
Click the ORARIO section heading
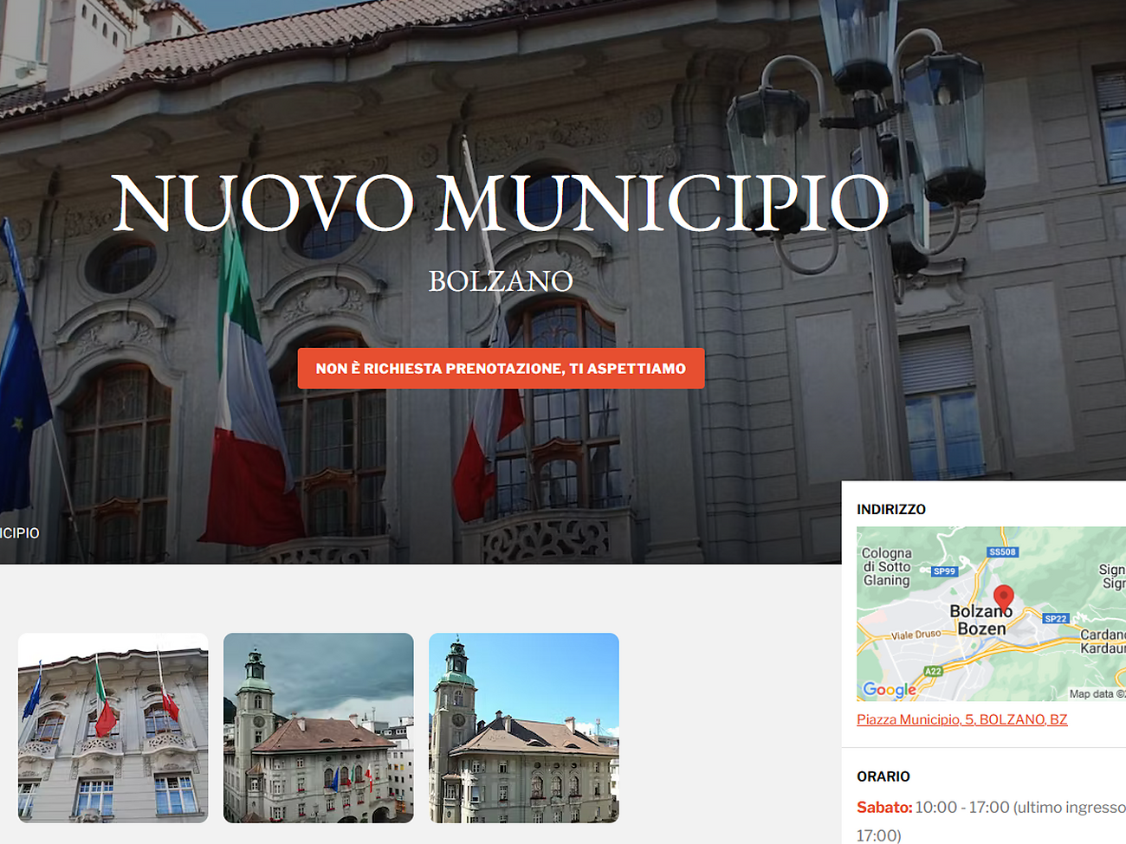[883, 776]
